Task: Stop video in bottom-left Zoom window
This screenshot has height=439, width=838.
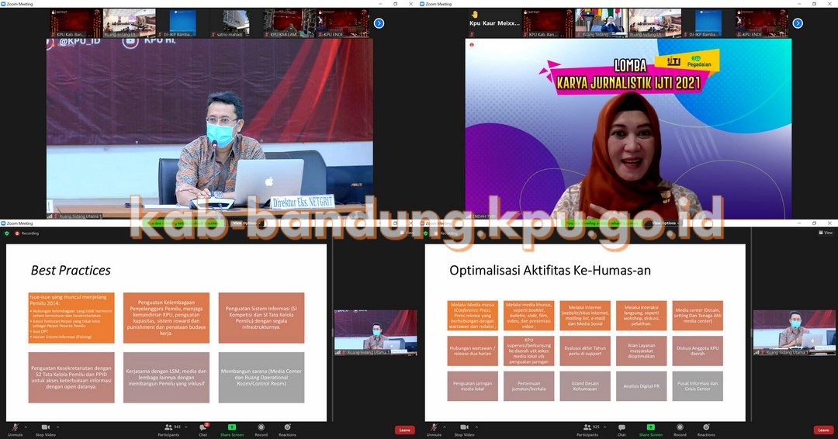Action: coord(45,428)
